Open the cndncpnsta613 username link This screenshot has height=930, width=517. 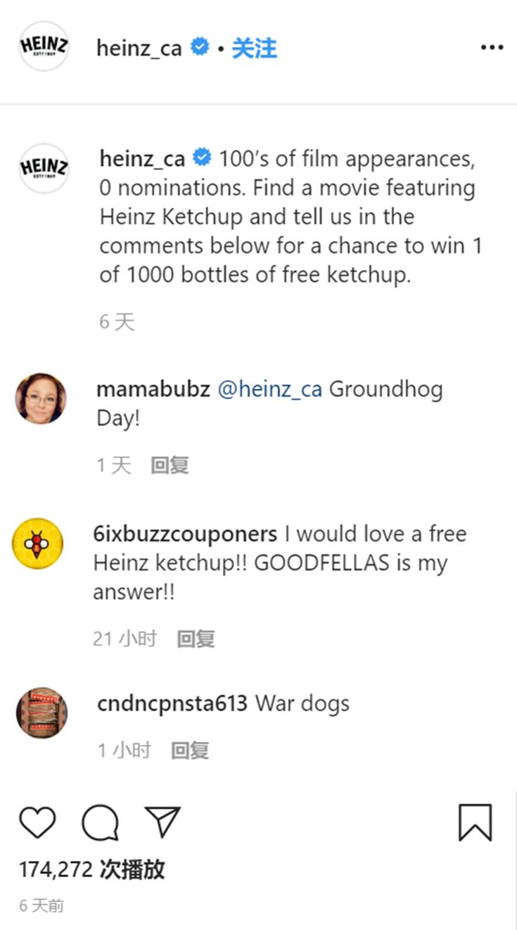pyautogui.click(x=172, y=703)
